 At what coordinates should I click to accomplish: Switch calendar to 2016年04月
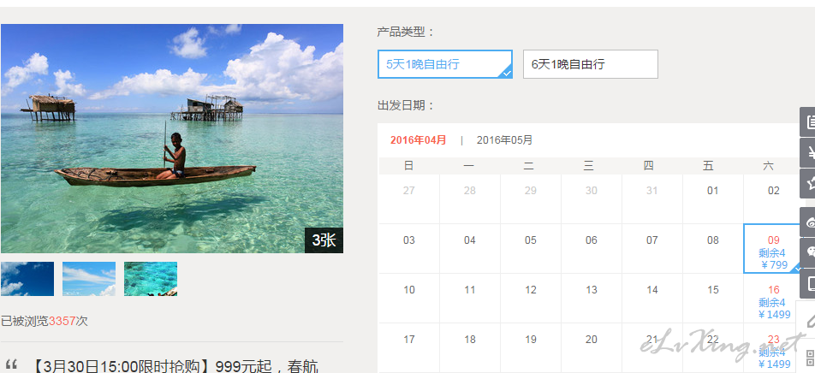click(x=418, y=140)
